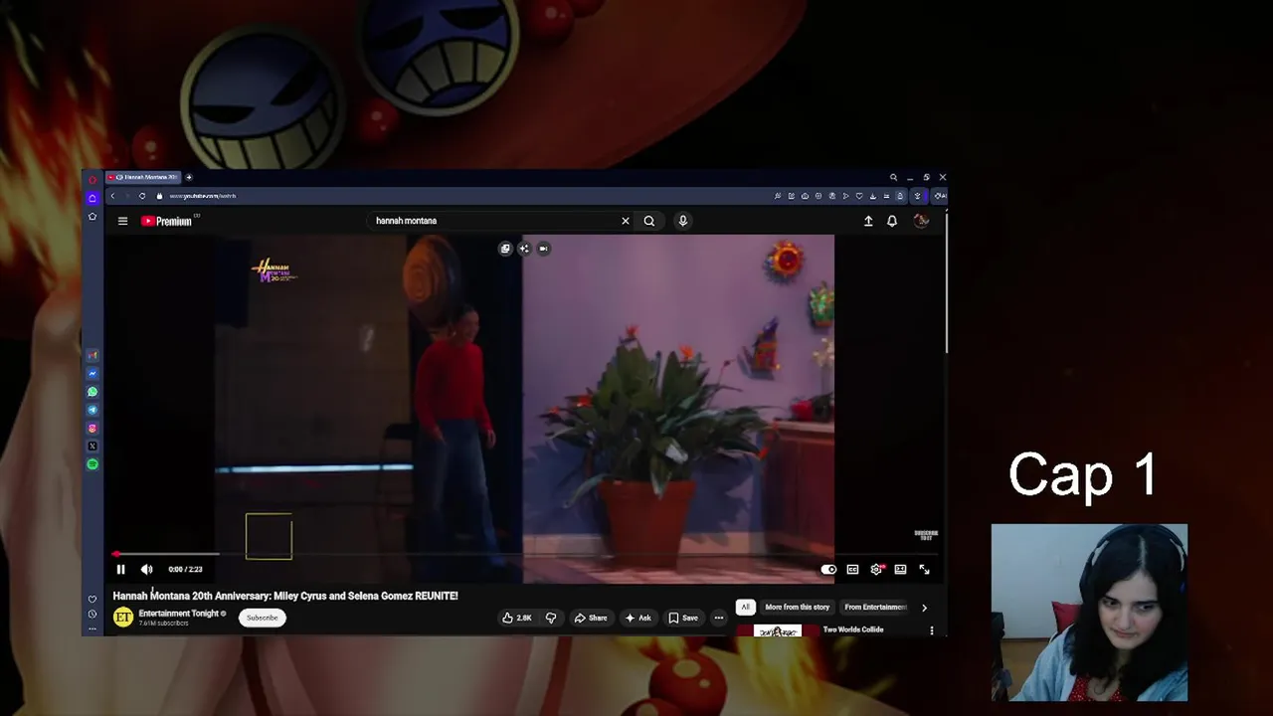
Task: Go to YouTube Premium home logo
Action: [x=166, y=221]
